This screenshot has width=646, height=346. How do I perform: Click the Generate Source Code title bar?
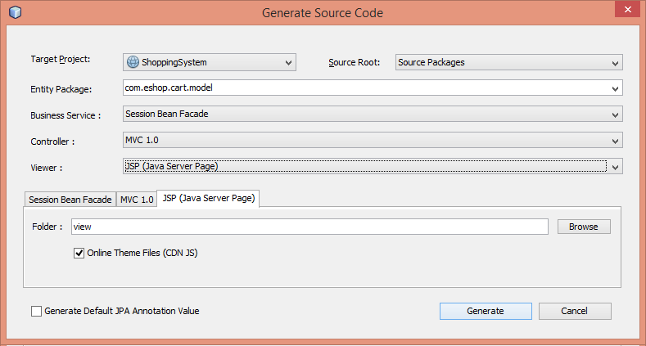click(323, 13)
